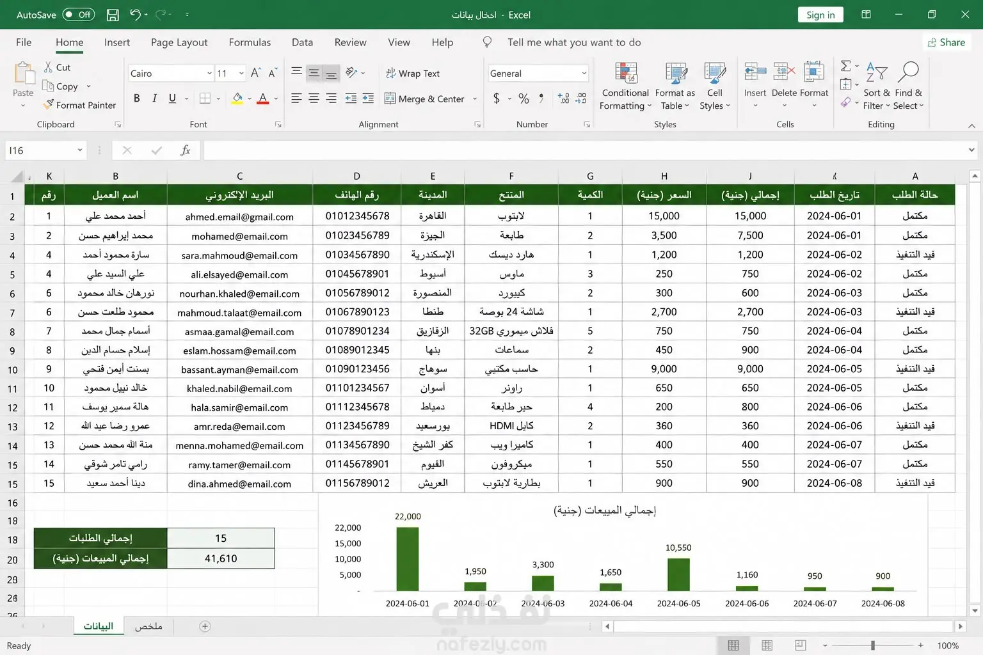Toggle Italic formatting
983x655 pixels.
pos(154,99)
